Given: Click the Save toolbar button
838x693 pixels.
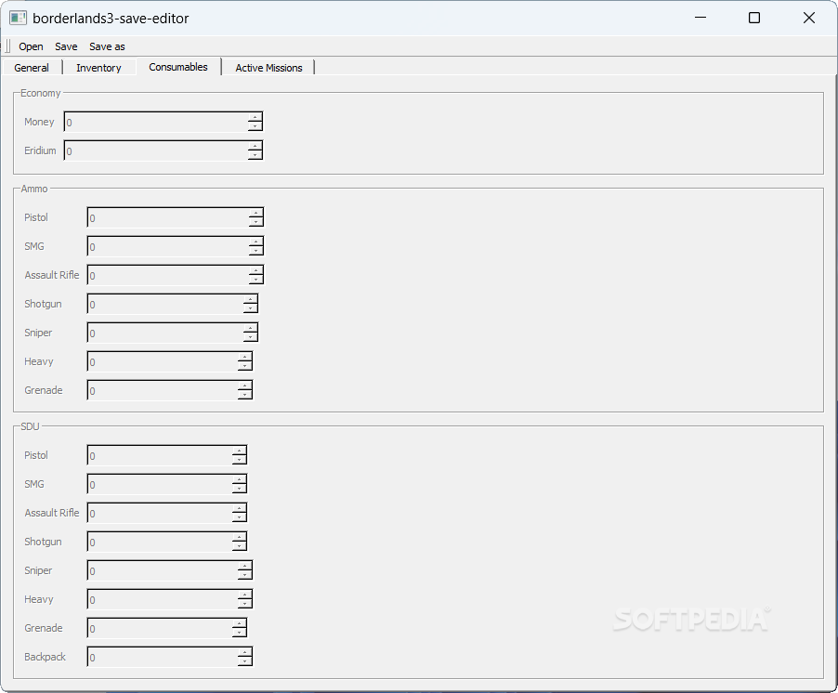Looking at the screenshot, I should point(66,46).
